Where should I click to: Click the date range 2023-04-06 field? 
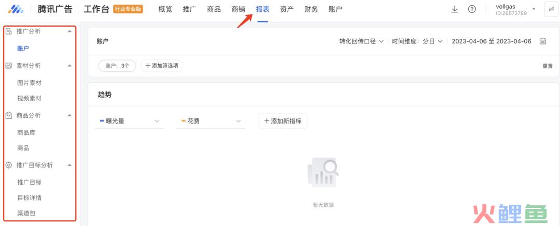(x=492, y=41)
